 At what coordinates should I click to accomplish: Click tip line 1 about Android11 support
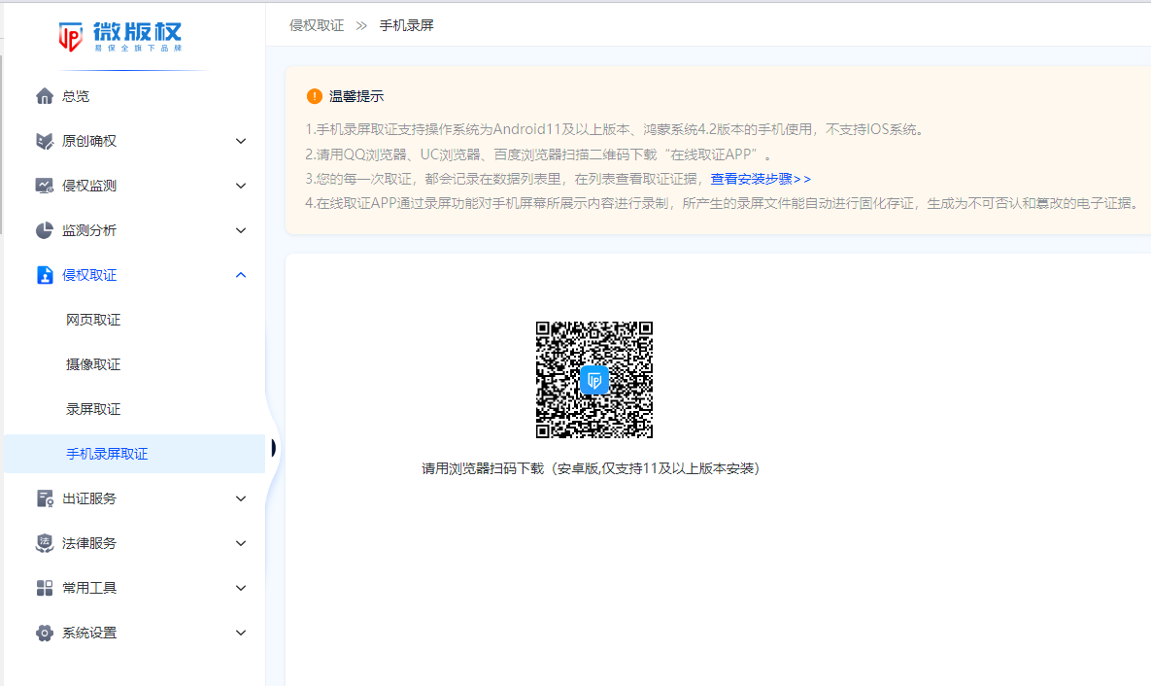[617, 130]
